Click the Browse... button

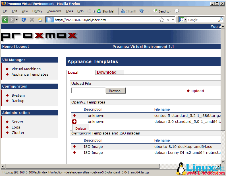click(x=116, y=91)
